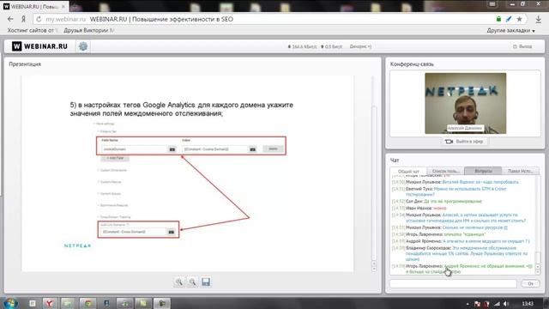Zoom out the presentation slide

pyautogui.click(x=192, y=282)
